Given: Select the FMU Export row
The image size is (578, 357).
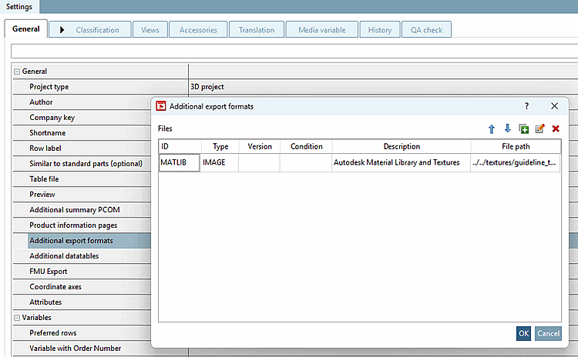Looking at the screenshot, I should [x=82, y=272].
